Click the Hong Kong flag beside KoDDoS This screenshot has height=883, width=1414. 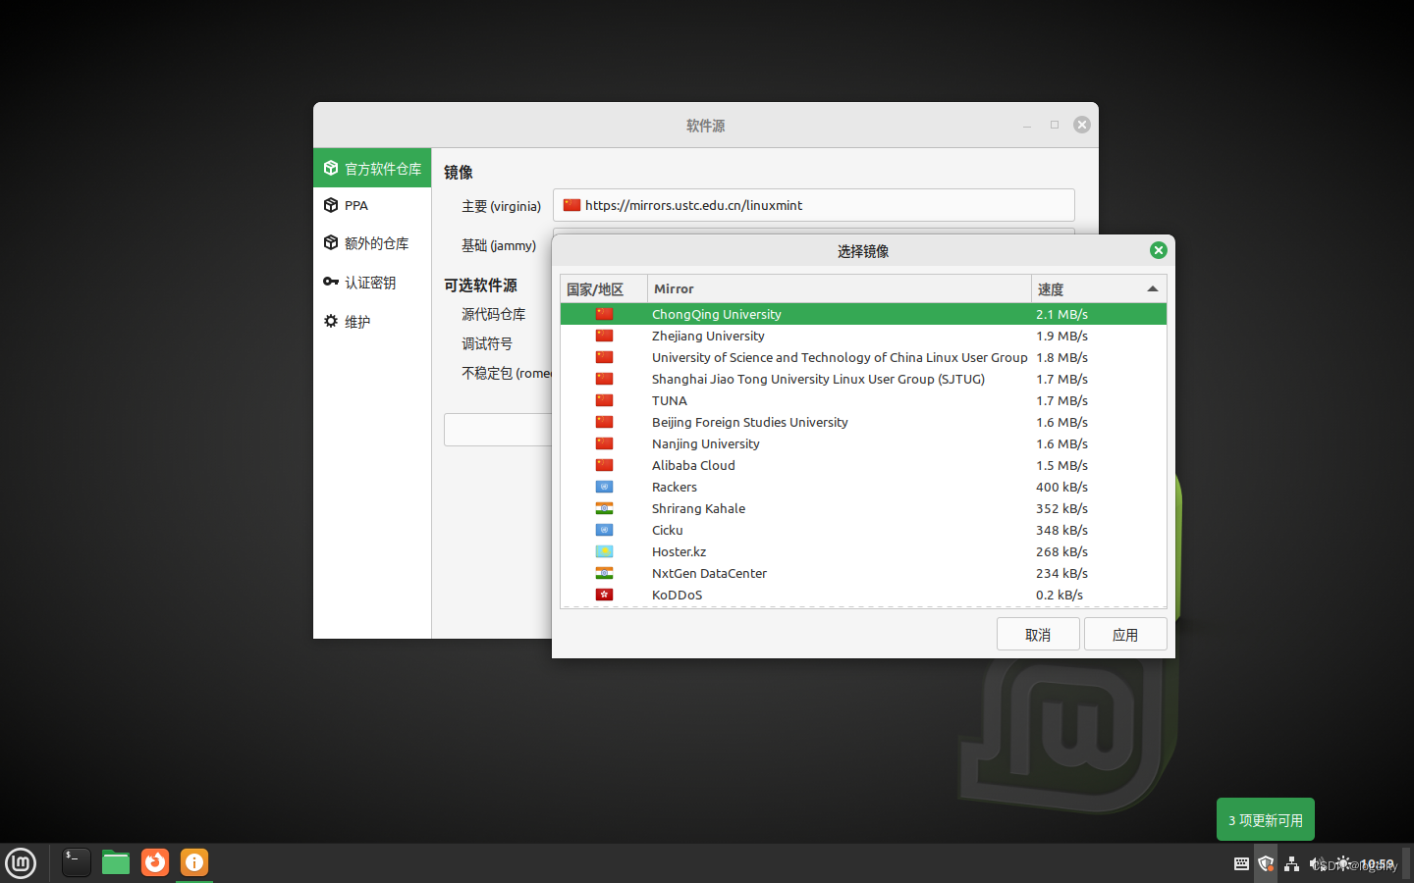604,595
